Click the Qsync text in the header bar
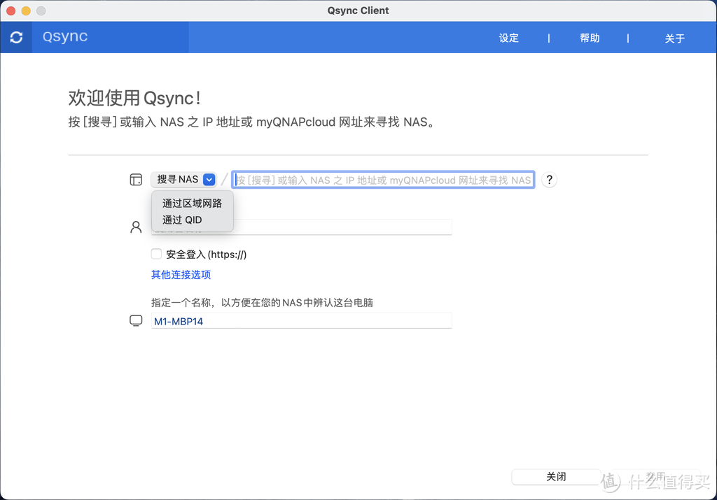The height and width of the screenshot is (500, 717). pos(64,37)
